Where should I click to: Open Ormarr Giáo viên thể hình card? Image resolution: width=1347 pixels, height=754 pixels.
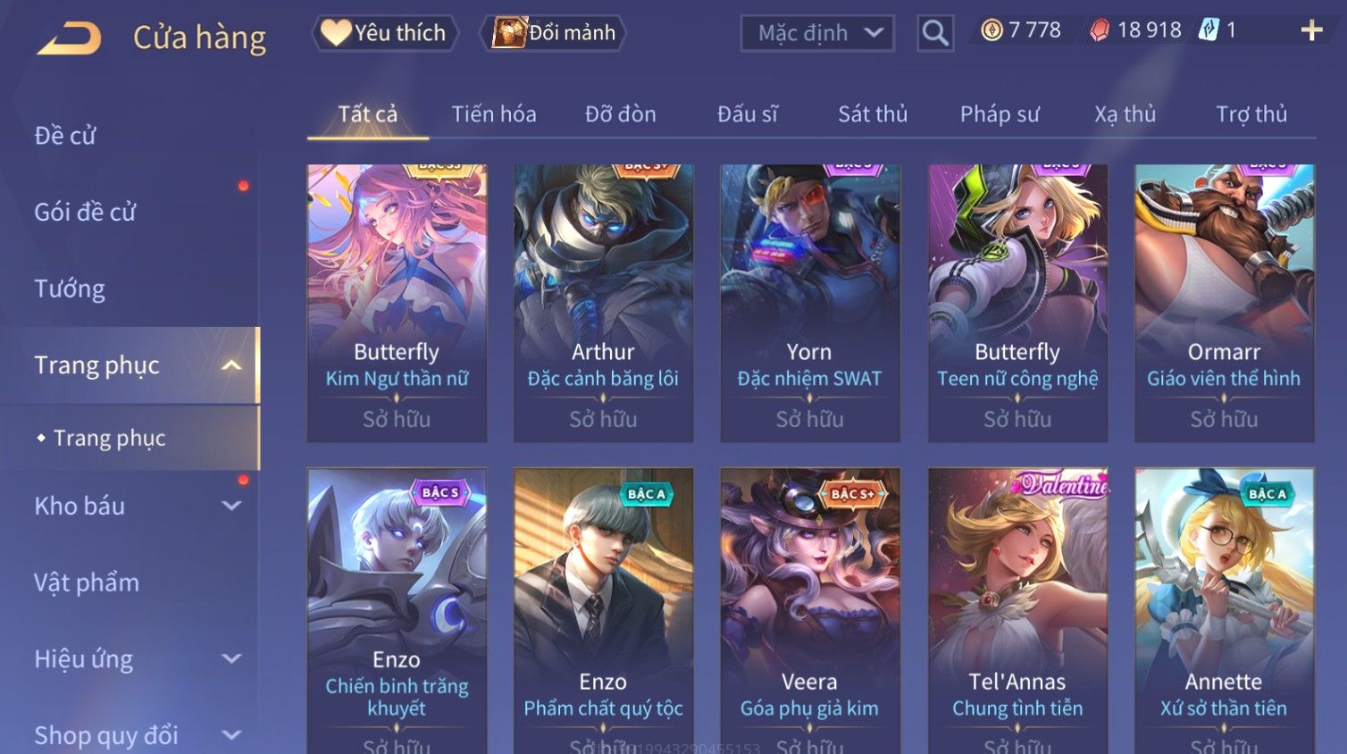pos(1224,303)
